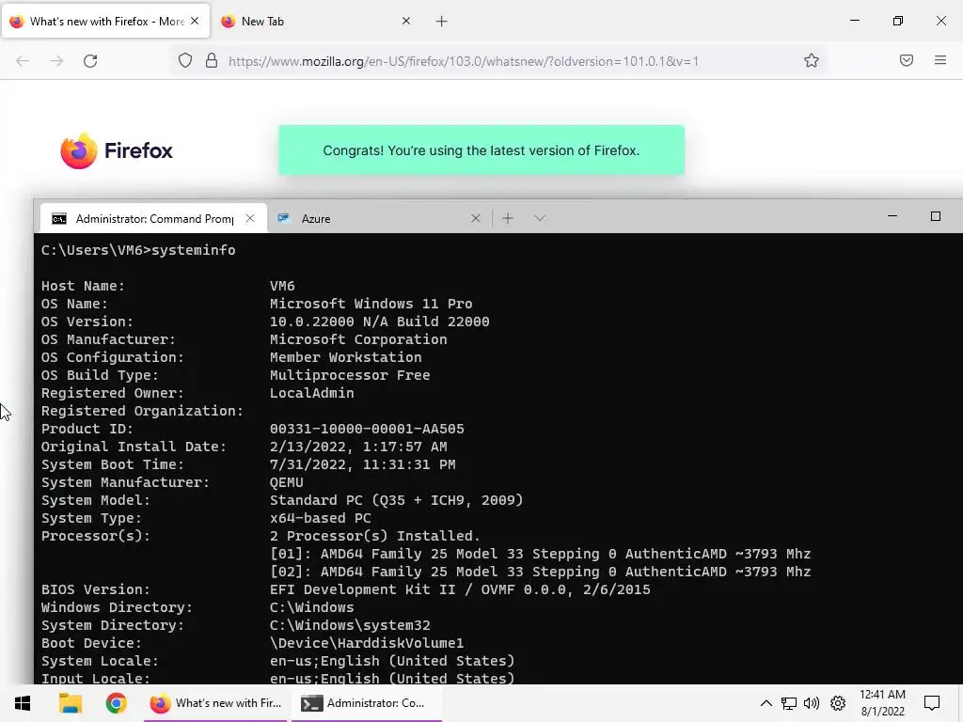Screen dimensions: 963x722
Task: Show hidden system tray icons
Action: [766, 703]
